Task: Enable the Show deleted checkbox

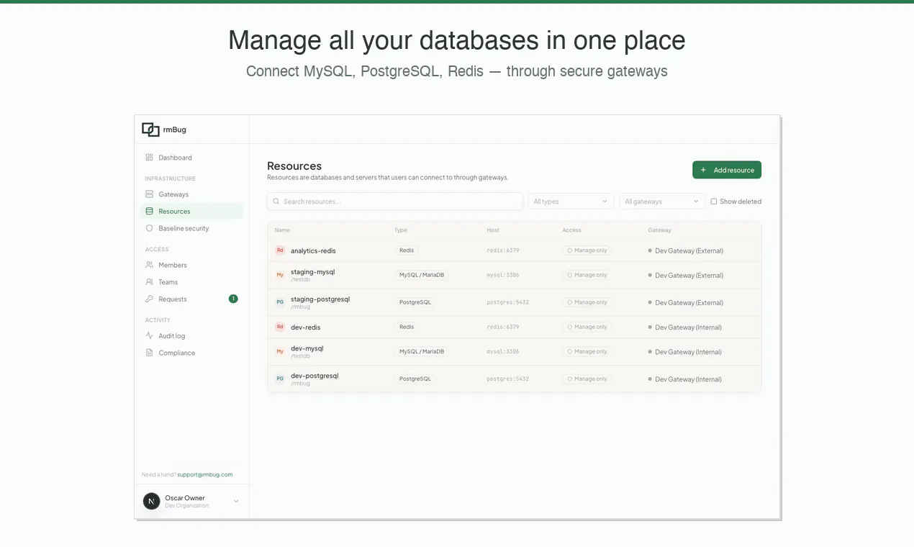Action: pos(714,202)
